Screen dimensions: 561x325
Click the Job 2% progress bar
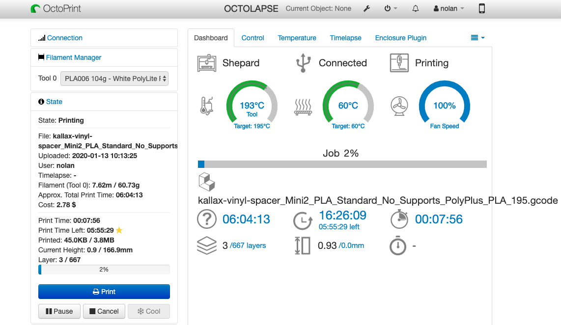click(340, 164)
